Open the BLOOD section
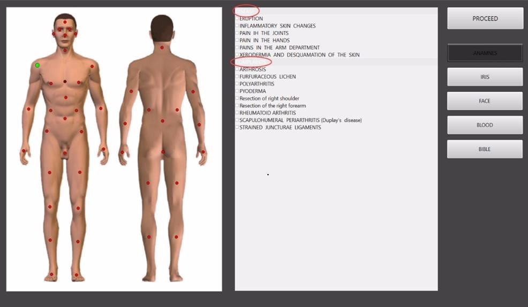 click(485, 125)
